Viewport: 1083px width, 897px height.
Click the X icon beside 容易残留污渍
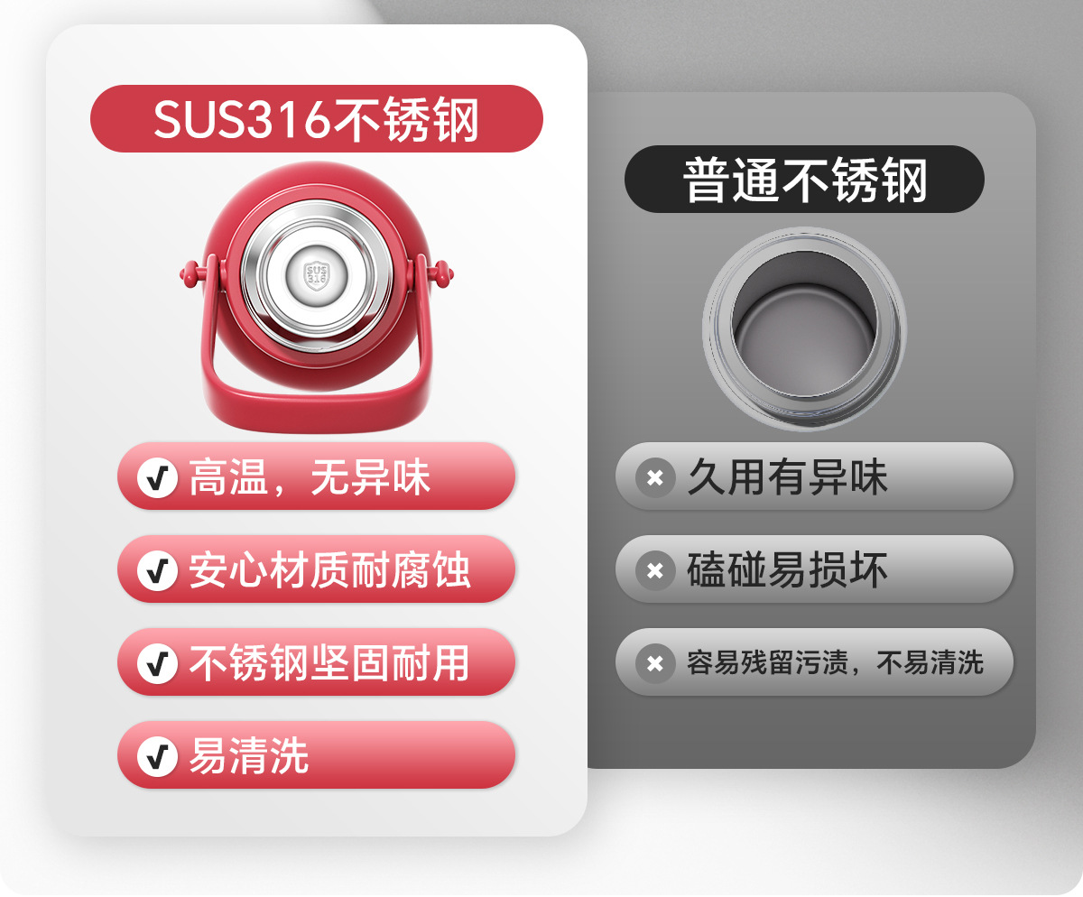(655, 664)
